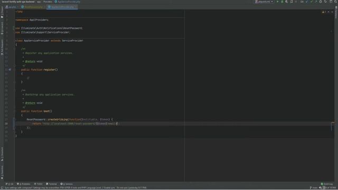Click 'namespace App\Providers' line

[x=32, y=20]
